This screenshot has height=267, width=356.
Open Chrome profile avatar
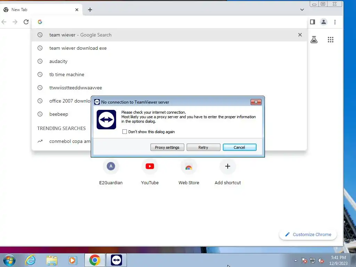tap(324, 22)
